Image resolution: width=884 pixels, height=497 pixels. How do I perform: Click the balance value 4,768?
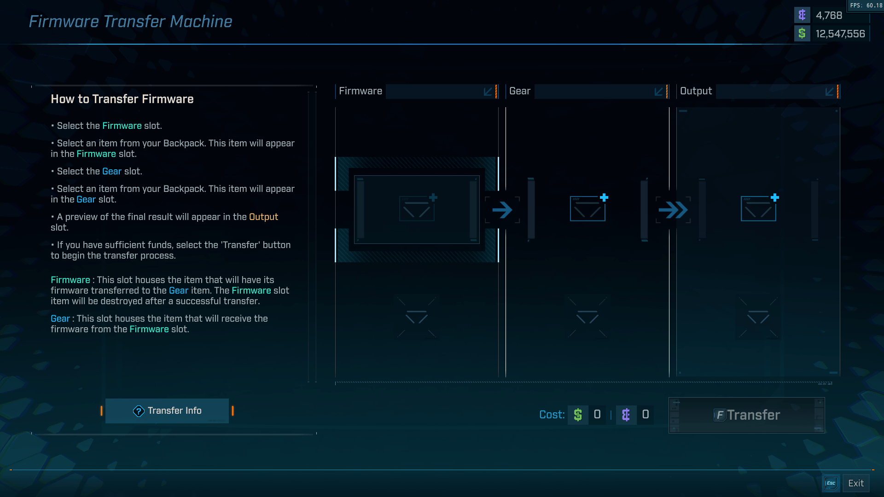pyautogui.click(x=829, y=15)
